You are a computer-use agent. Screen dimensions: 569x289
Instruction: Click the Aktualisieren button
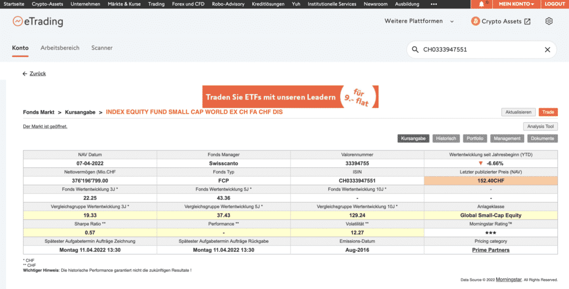coord(518,112)
